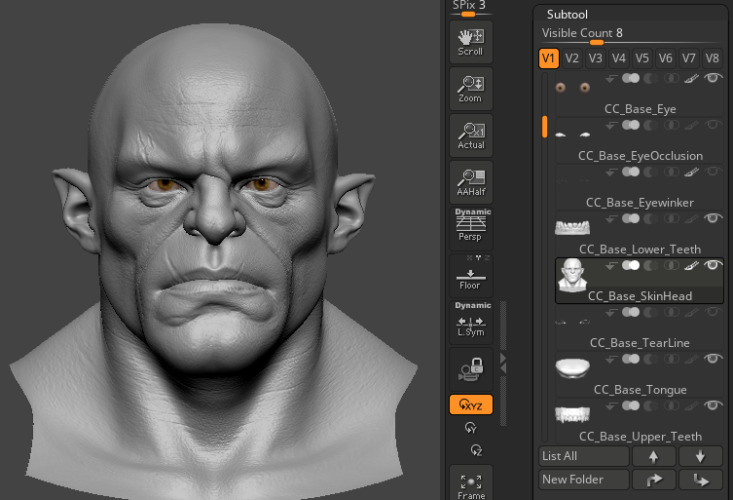This screenshot has width=733, height=500.
Task: Click the down-right arrow beside New Folder
Action: 700,480
